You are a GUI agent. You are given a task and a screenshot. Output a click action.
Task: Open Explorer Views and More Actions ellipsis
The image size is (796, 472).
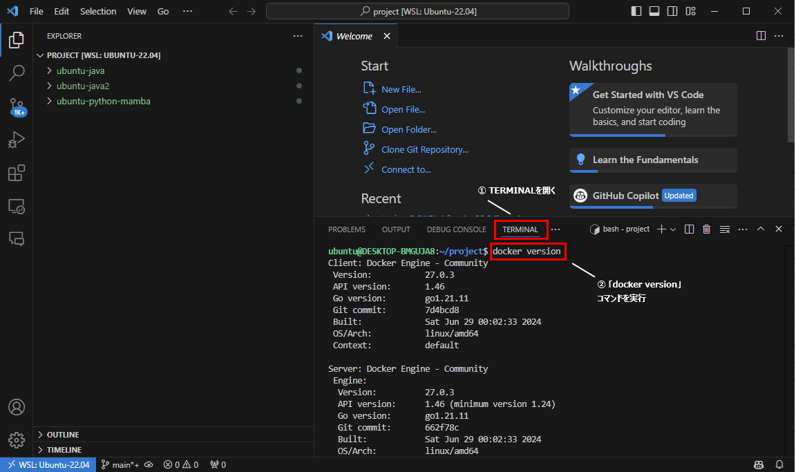[298, 36]
